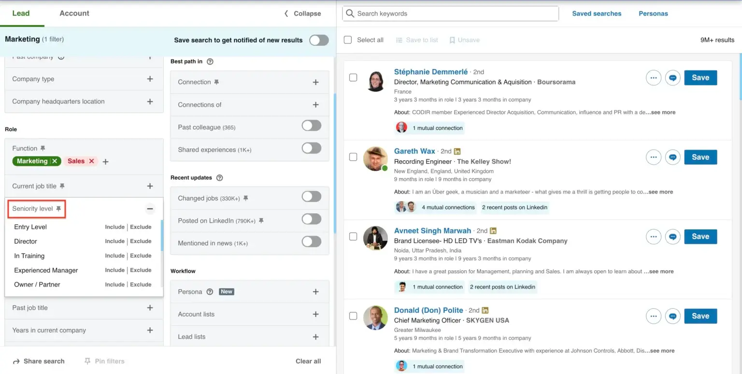Viewport: 742px width, 374px height.
Task: Open more options for Avneet Singh Marwah
Action: click(653, 236)
